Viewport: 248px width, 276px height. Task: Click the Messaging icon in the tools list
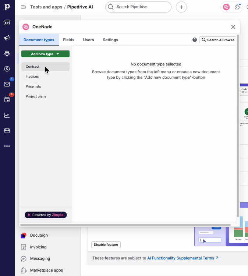24,259
